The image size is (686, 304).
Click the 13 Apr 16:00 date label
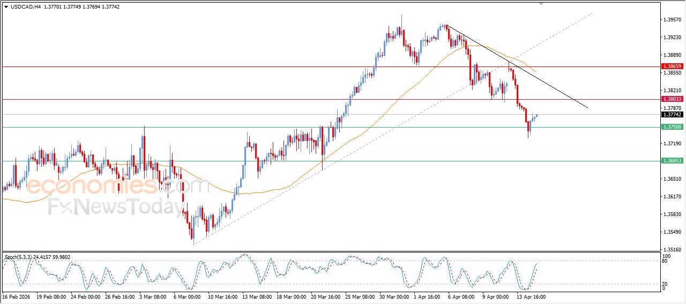pos(530,296)
